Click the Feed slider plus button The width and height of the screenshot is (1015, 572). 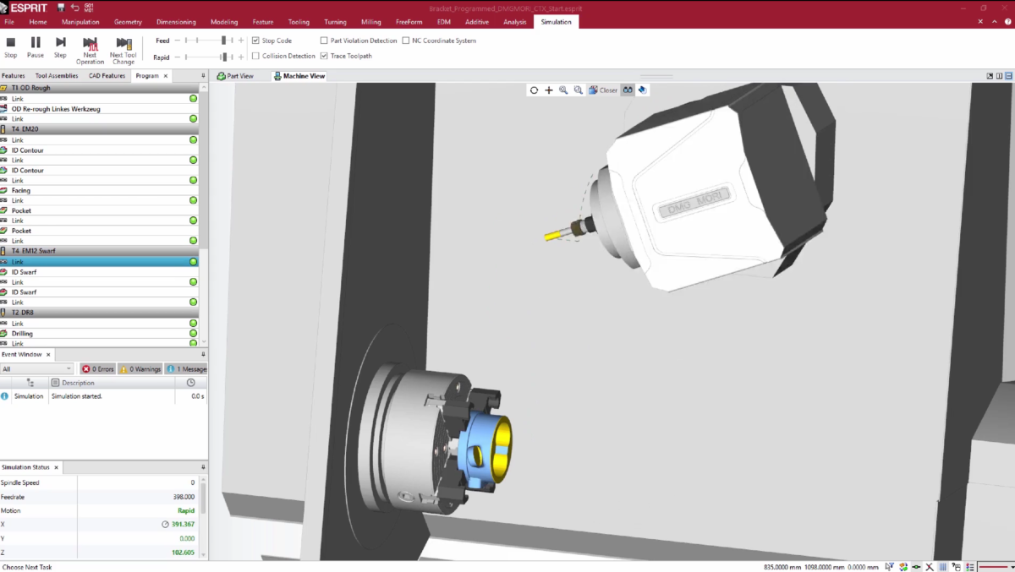point(241,40)
